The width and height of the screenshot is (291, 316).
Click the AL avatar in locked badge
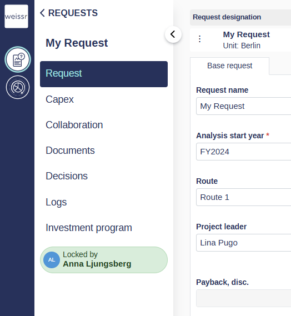pyautogui.click(x=52, y=260)
